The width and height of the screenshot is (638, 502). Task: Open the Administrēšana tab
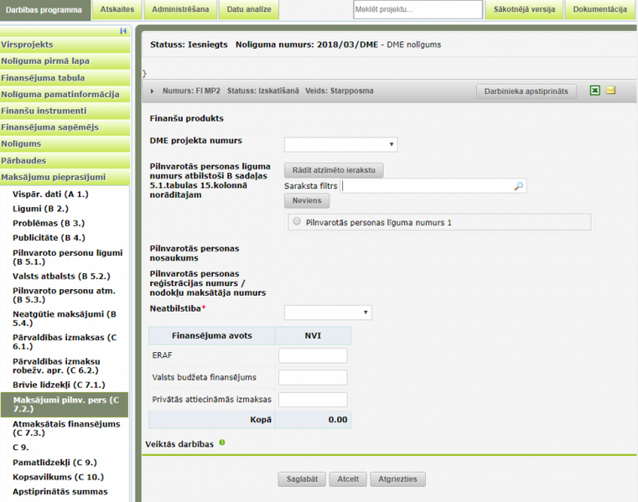179,9
